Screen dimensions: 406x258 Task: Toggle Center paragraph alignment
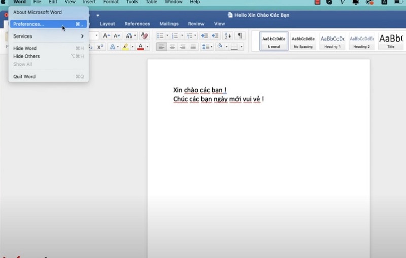pos(172,47)
